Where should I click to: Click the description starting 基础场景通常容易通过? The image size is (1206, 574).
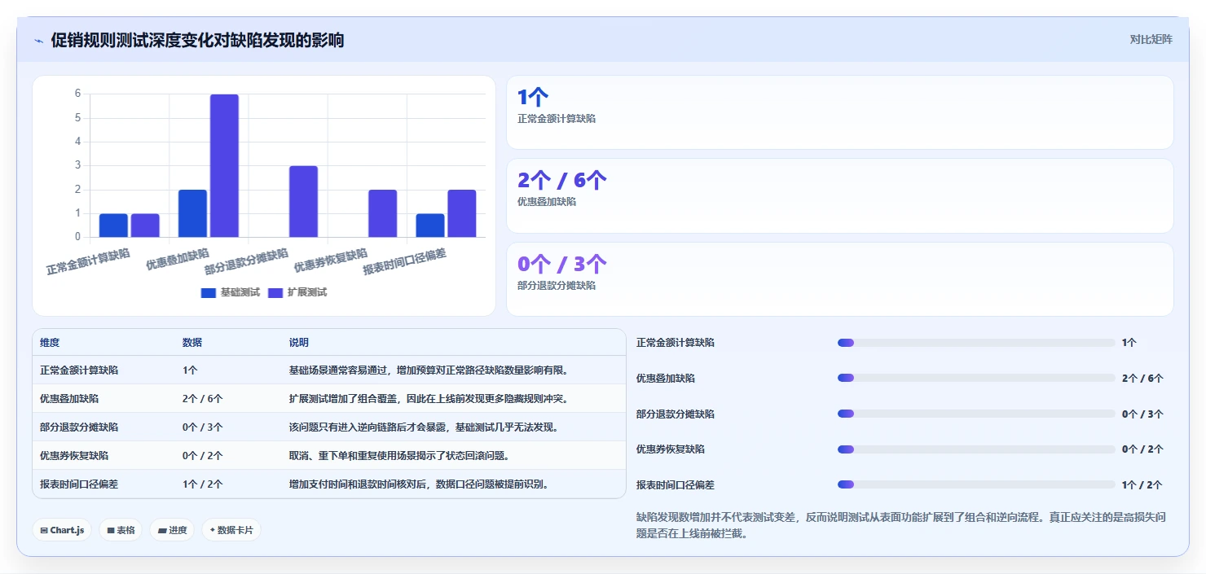click(429, 370)
